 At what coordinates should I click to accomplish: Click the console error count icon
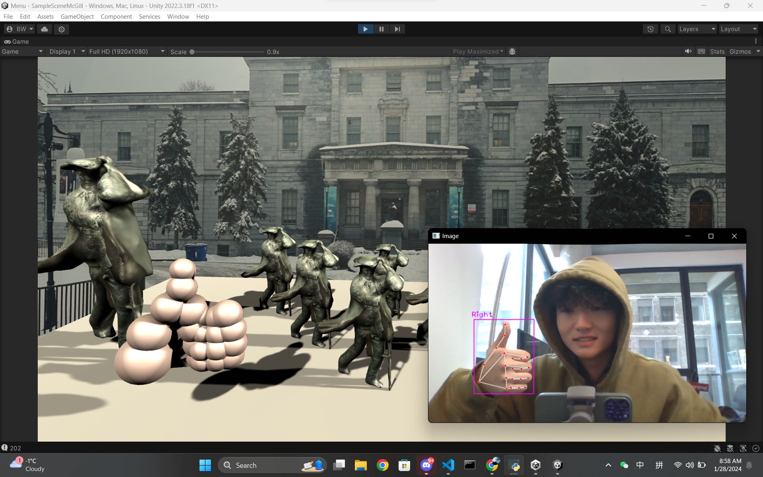[x=5, y=448]
